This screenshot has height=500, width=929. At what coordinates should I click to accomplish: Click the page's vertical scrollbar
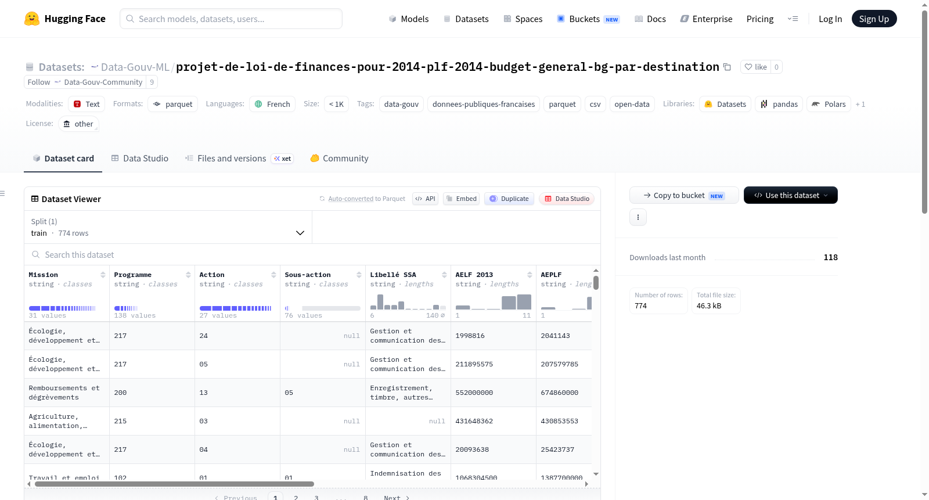[x=924, y=112]
